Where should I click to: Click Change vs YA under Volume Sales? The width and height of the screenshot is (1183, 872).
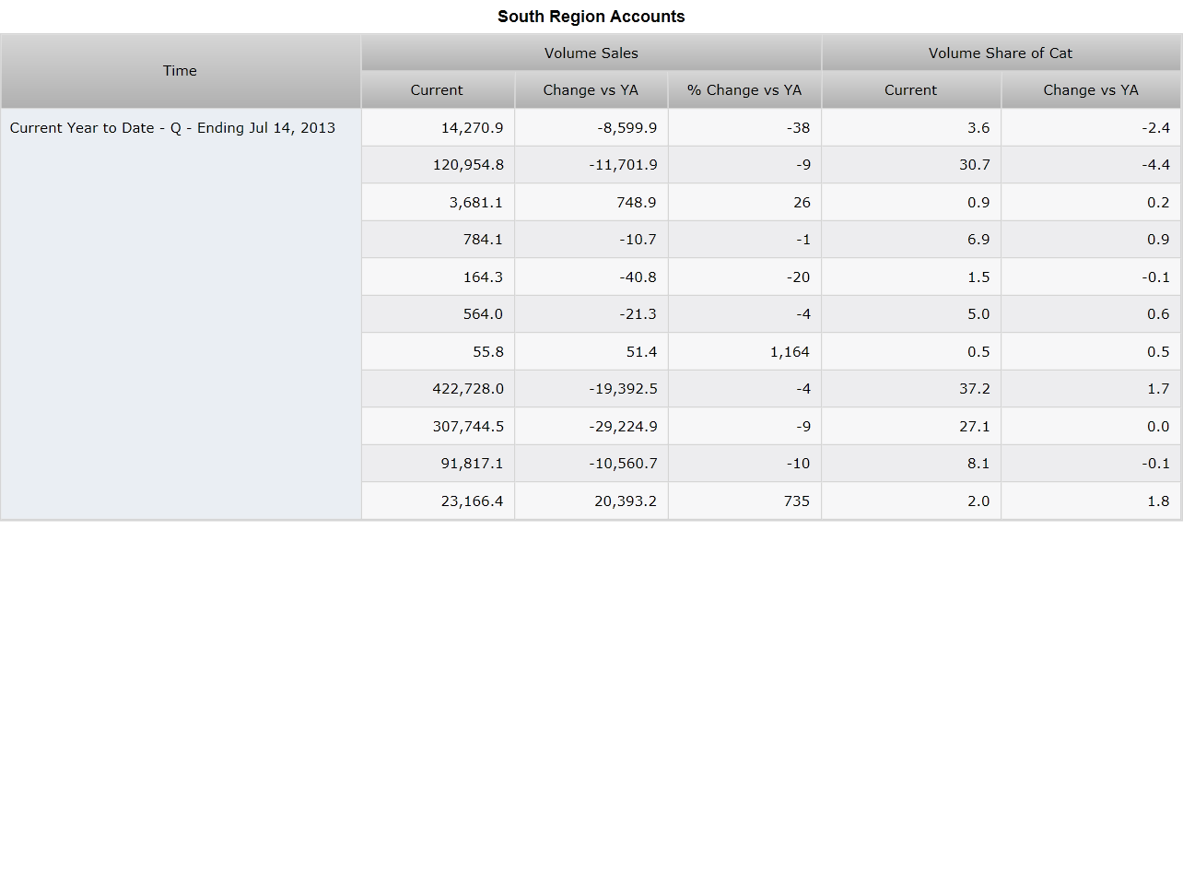coord(591,90)
